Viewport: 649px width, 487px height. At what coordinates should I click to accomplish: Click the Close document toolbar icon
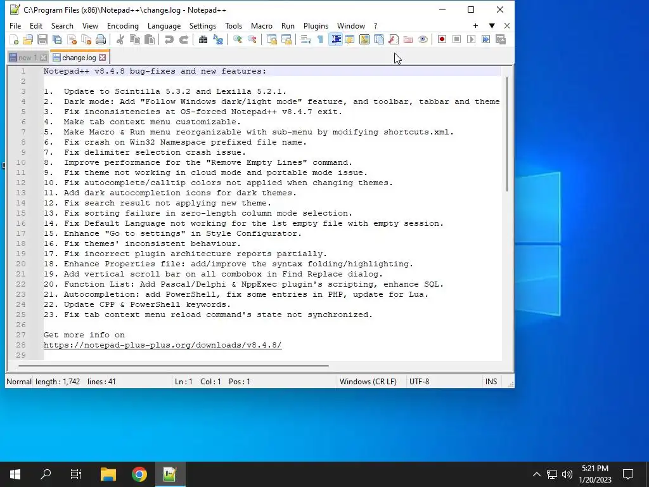pyautogui.click(x=72, y=39)
